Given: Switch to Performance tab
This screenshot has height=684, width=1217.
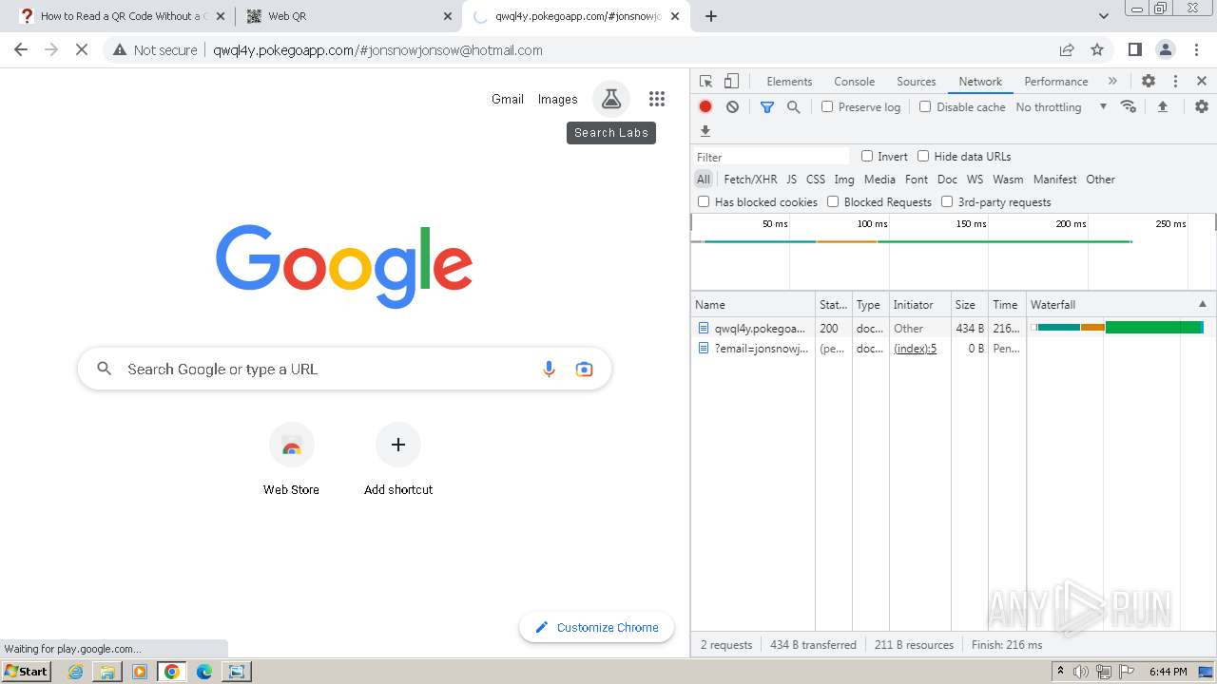Looking at the screenshot, I should click(x=1055, y=82).
